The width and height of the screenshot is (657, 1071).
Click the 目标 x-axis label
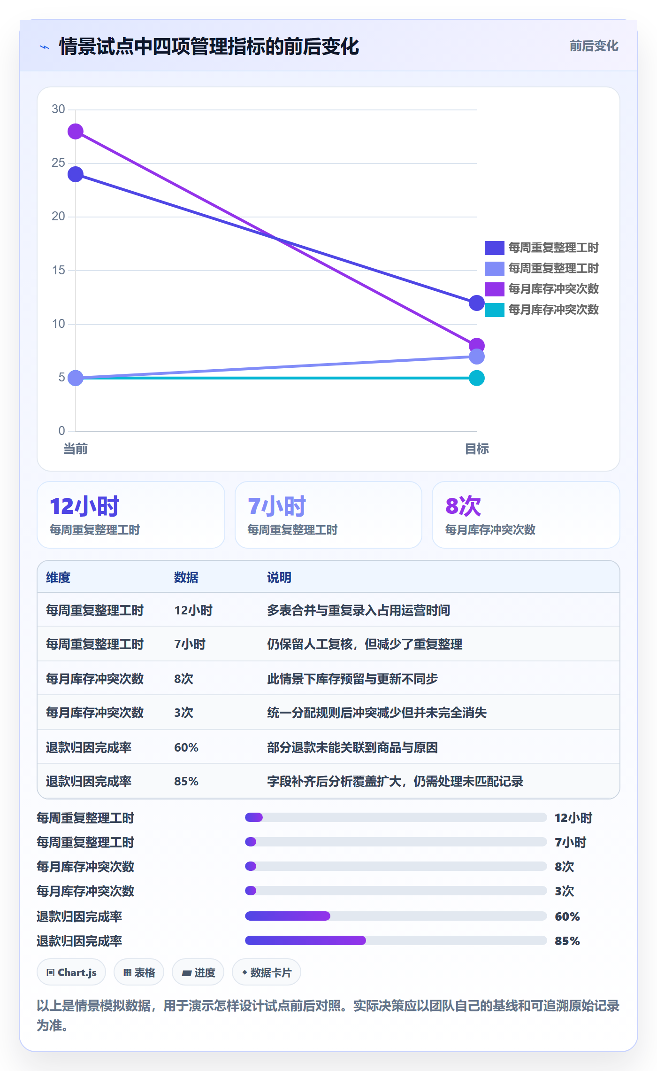pos(476,449)
